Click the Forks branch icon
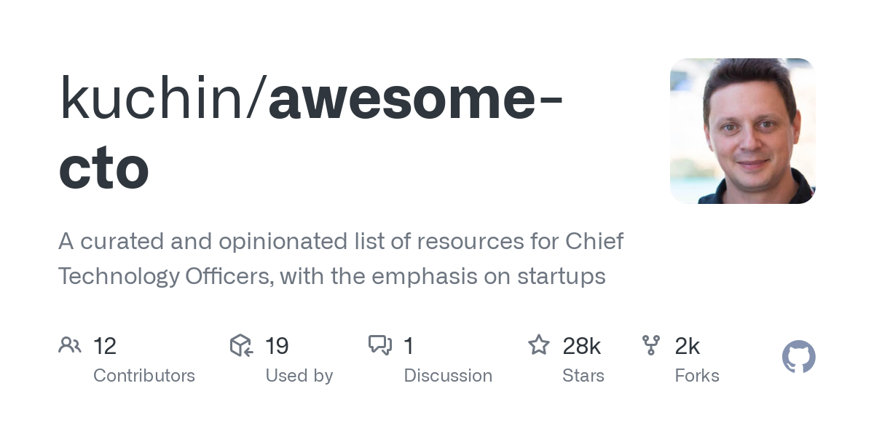 pos(651,345)
